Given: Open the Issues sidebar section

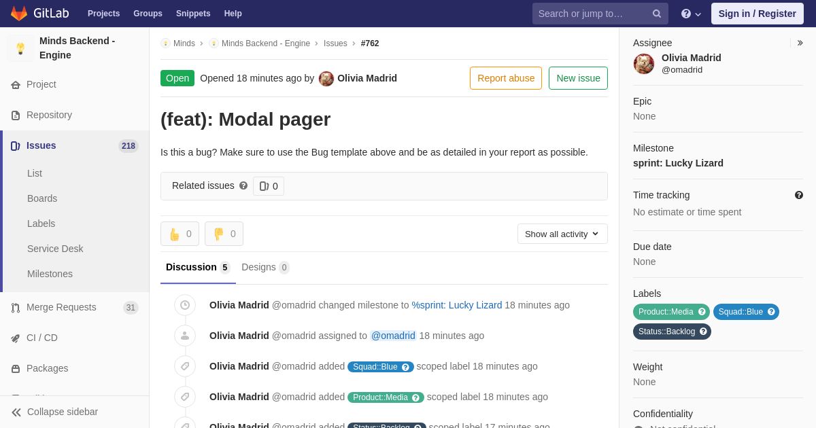Looking at the screenshot, I should pos(75,145).
